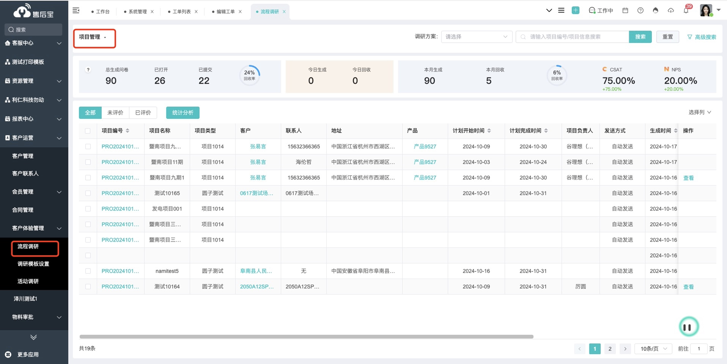
Task: Focus the project number search field
Action: pyautogui.click(x=572, y=37)
